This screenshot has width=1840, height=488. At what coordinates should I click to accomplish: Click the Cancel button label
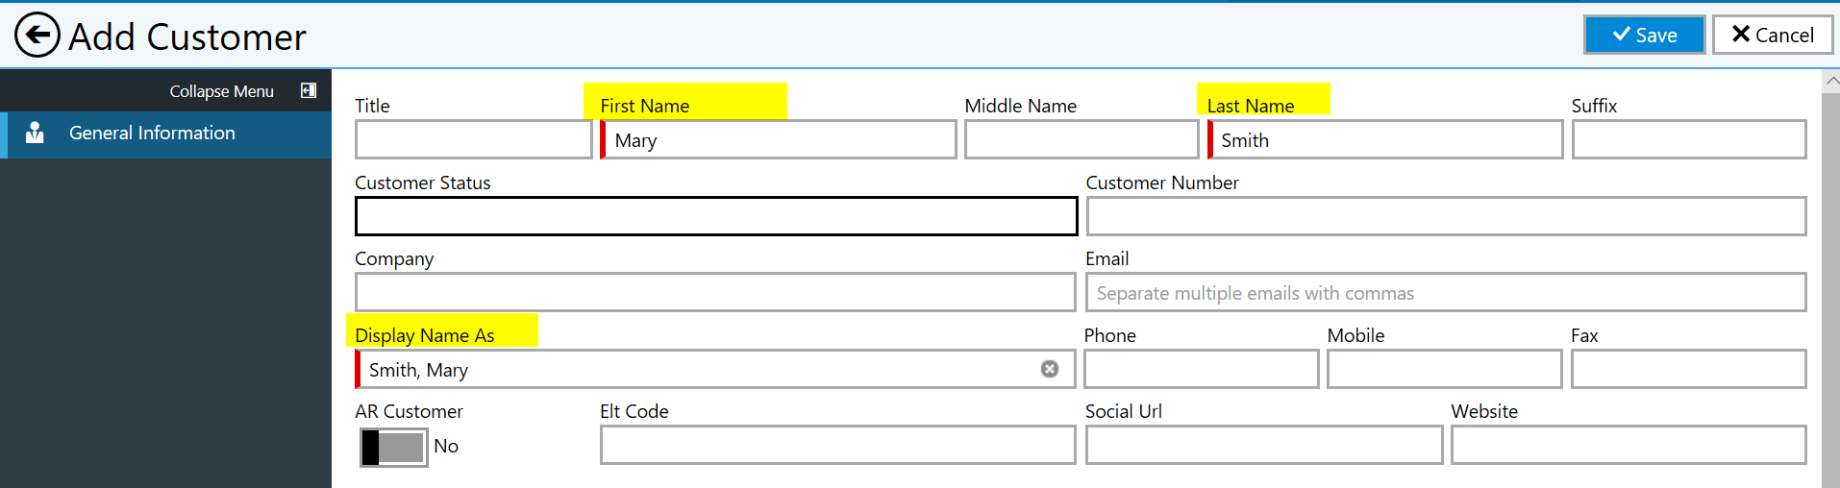[x=1785, y=36]
